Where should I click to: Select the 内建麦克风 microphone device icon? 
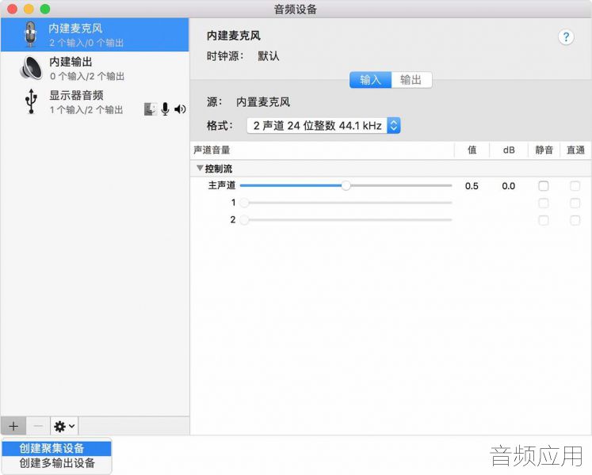pos(31,34)
